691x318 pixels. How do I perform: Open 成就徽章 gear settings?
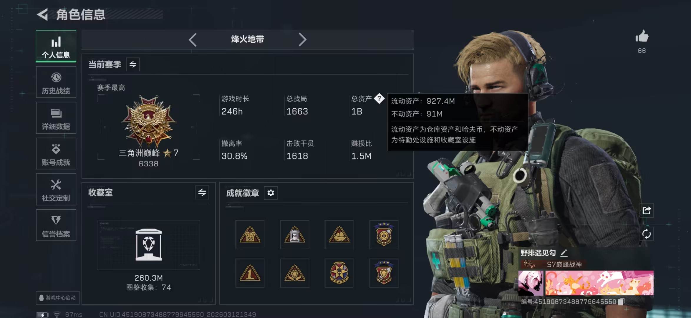coord(271,193)
